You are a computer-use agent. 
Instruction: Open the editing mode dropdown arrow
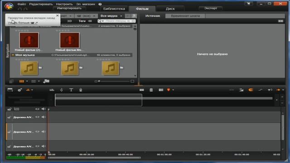tap(283, 90)
